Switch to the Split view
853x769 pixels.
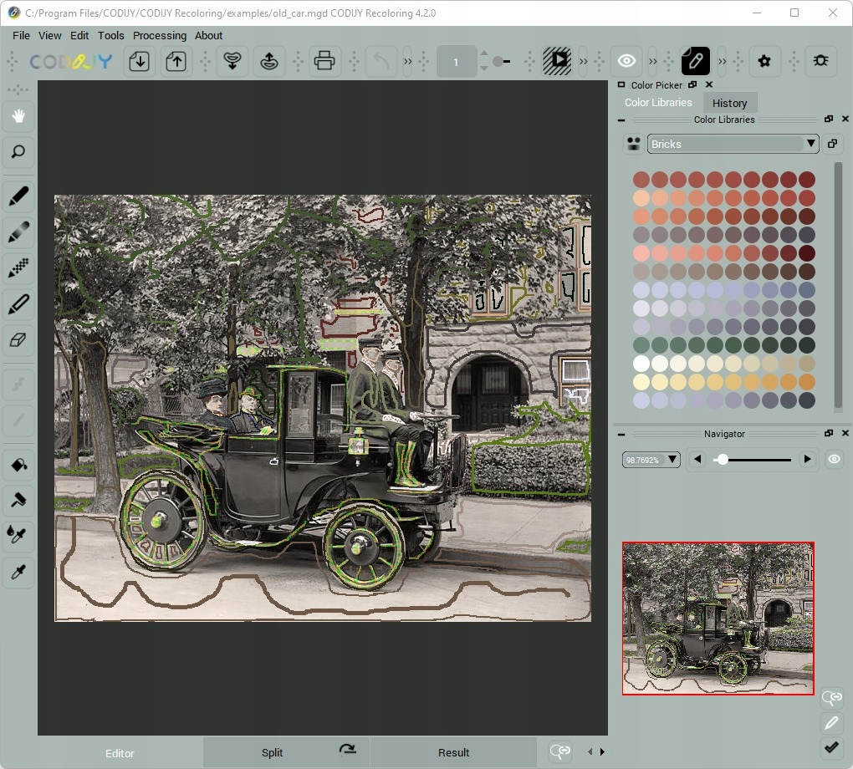point(272,752)
